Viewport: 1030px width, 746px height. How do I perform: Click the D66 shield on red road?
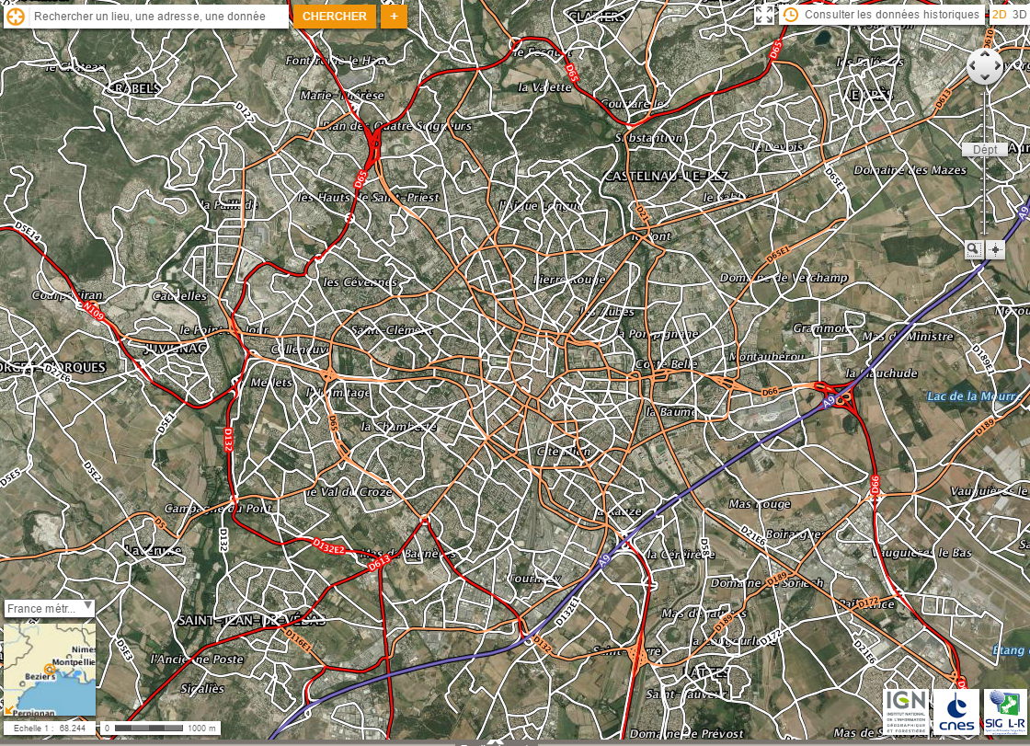[875, 485]
